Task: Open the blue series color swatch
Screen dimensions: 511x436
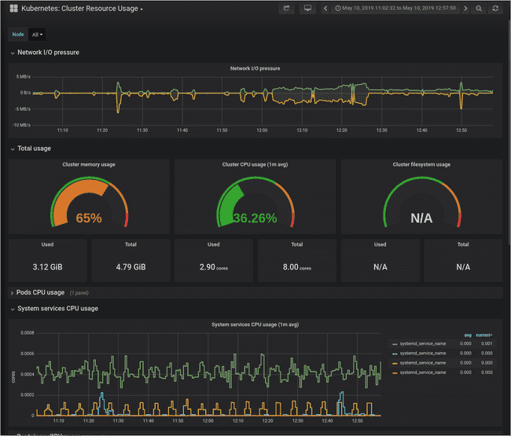Action: 395,354
